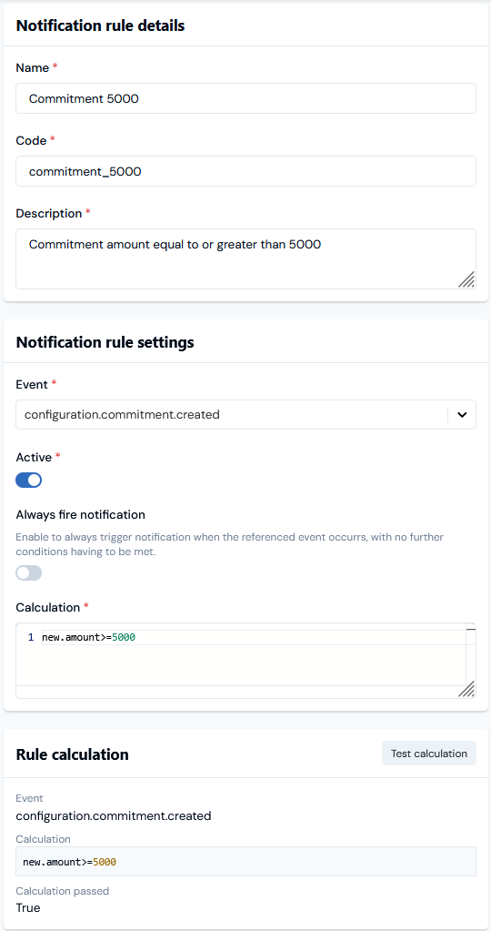
Task: Click the event name under Rule calculation
Action: point(114,815)
